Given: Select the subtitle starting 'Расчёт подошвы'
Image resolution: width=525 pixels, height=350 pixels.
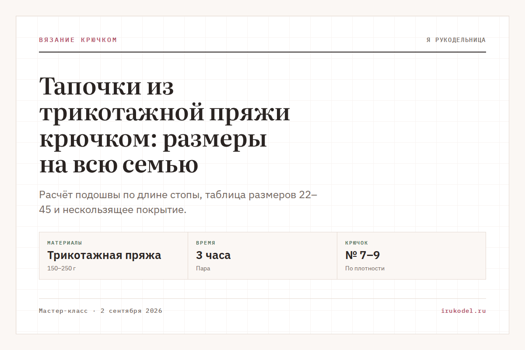Looking at the screenshot, I should pyautogui.click(x=178, y=202).
